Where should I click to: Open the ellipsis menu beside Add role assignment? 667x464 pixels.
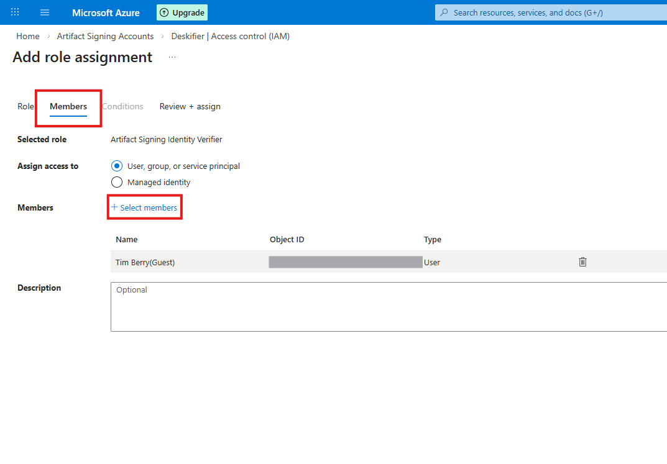click(x=172, y=57)
